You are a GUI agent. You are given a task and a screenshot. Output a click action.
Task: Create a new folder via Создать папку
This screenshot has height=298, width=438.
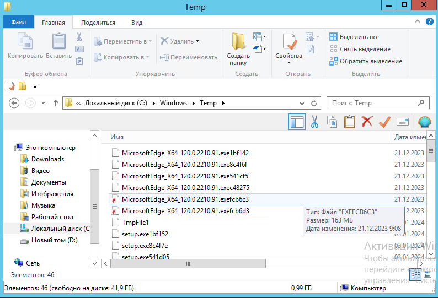238,49
